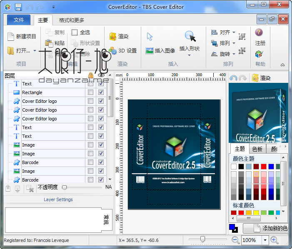Adjust the zoom slider in status bar

[202, 239]
